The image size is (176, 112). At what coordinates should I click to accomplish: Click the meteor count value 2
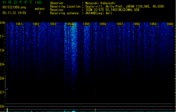point(40,13)
